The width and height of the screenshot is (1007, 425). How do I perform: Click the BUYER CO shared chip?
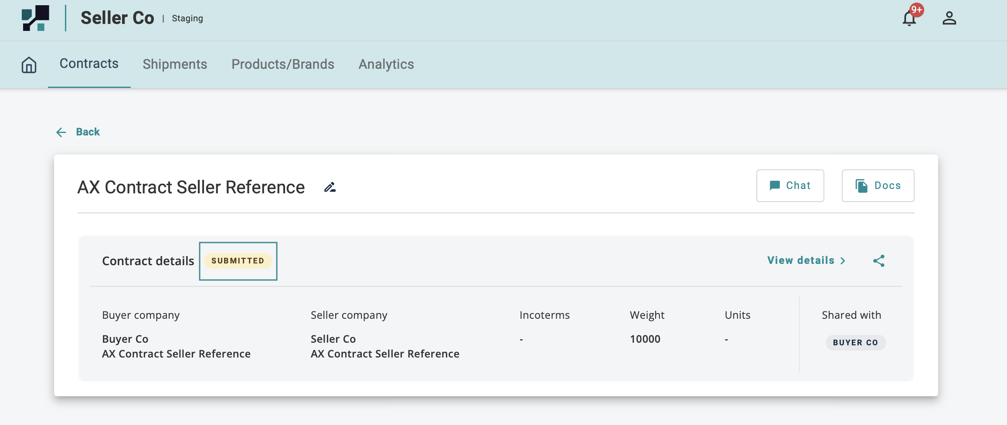tap(855, 343)
